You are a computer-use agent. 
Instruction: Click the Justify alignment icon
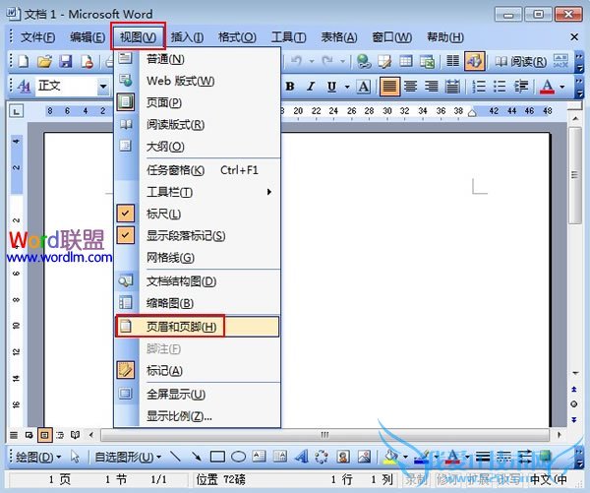pos(389,87)
